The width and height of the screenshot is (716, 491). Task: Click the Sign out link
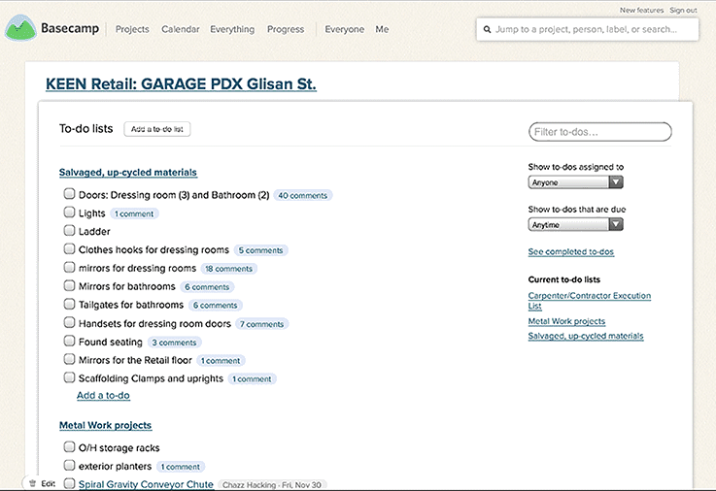click(683, 10)
